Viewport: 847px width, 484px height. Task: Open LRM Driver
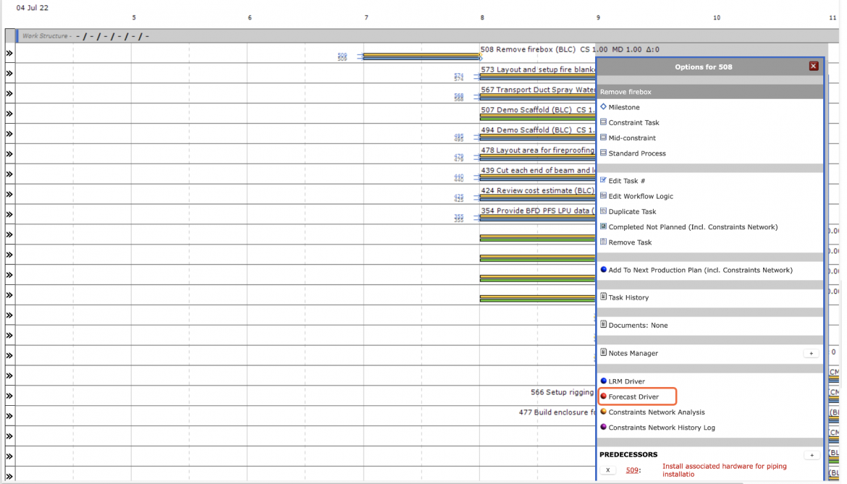pos(627,381)
